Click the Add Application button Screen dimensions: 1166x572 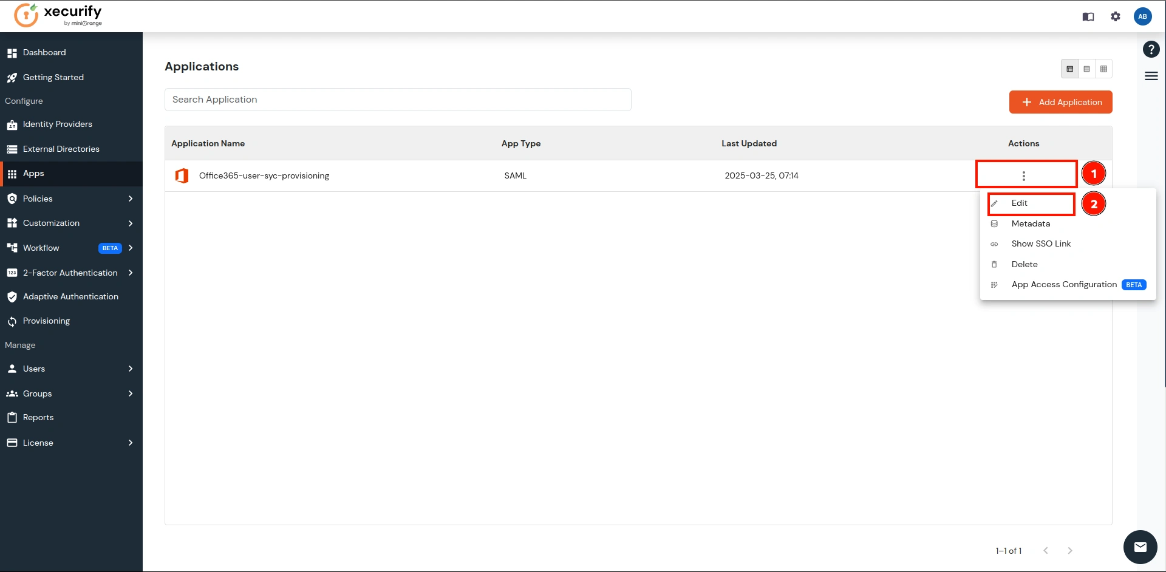(1060, 102)
